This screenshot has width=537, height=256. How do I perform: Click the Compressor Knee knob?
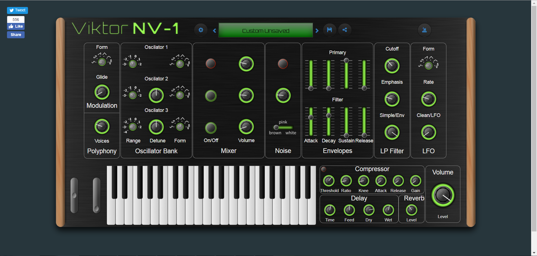pyautogui.click(x=364, y=181)
